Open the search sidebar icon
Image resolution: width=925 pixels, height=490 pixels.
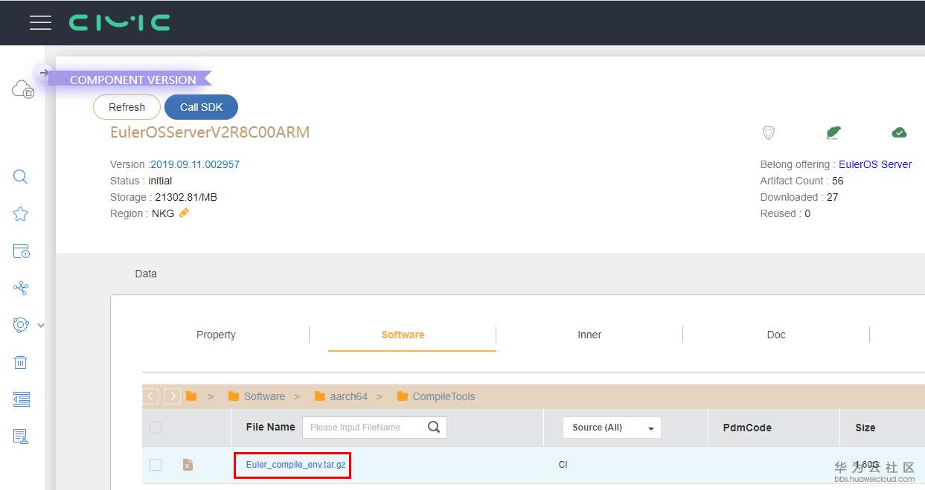pyautogui.click(x=21, y=177)
